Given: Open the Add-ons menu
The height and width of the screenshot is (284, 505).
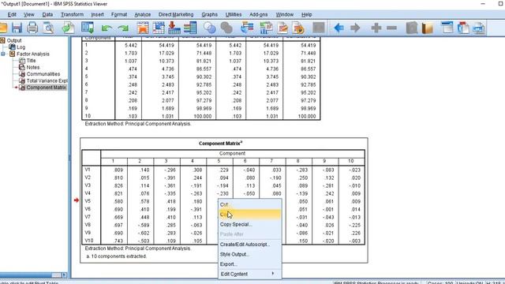Looking at the screenshot, I should tap(259, 14).
